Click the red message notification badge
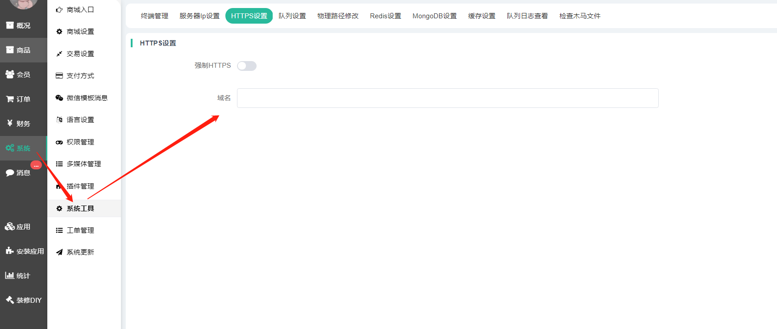This screenshot has width=777, height=329. (36, 165)
